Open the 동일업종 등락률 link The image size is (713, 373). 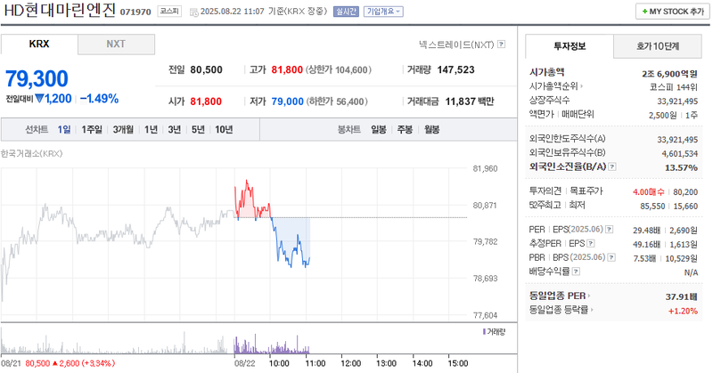[x=559, y=310]
